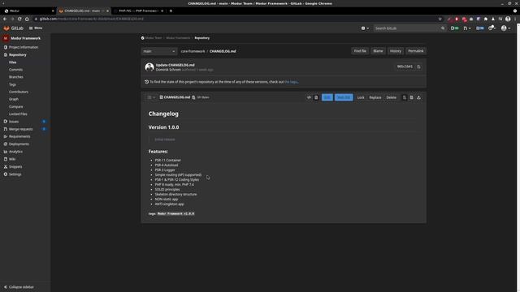Open Graph in the sidebar
Viewport: 520px width, 292px height.
[13, 99]
